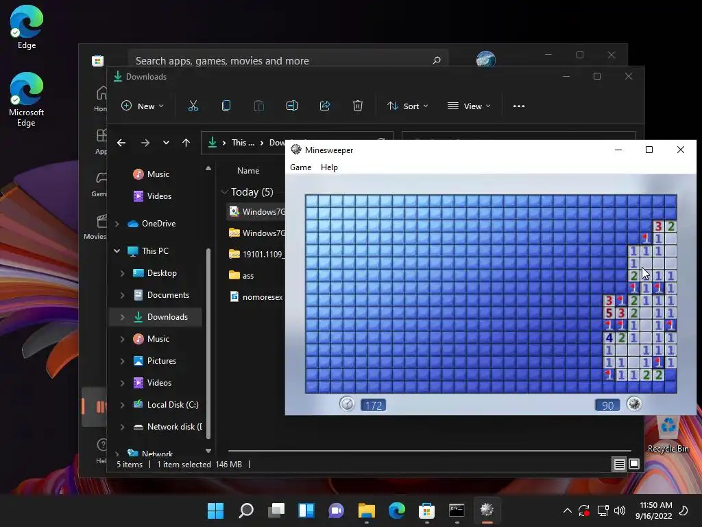Select Music in quick access list
The image size is (702, 527).
coord(152,174)
